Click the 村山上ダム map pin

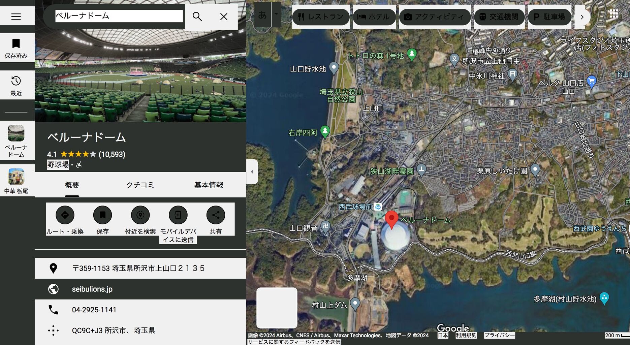(x=355, y=304)
